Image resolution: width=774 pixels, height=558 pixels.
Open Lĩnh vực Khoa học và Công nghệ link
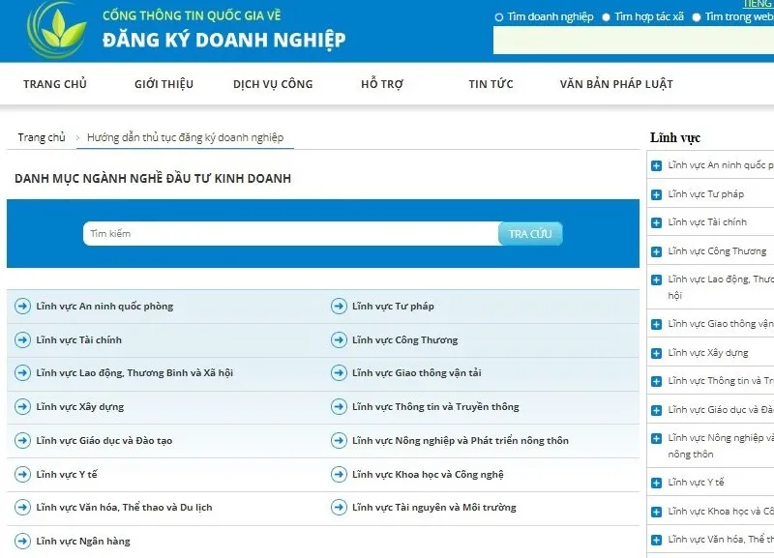tap(428, 474)
